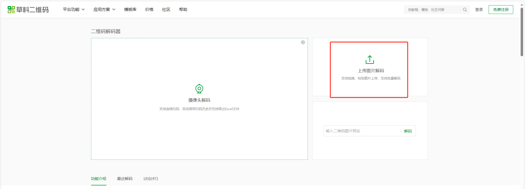Click the 二维码解码器 heading text
Image resolution: width=525 pixels, height=189 pixels.
click(106, 31)
